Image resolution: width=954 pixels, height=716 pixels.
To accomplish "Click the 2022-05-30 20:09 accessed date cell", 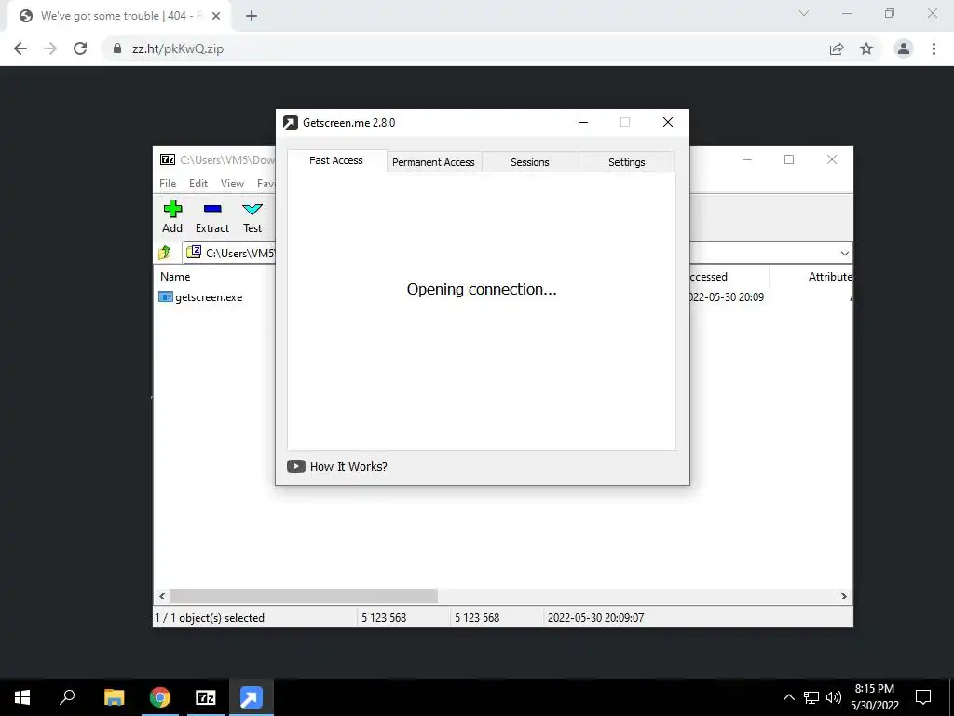I will tap(727, 297).
